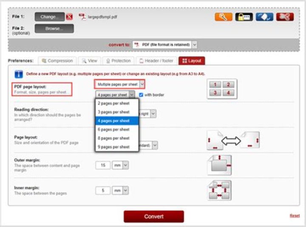Click the padlock password icon

tap(244, 17)
